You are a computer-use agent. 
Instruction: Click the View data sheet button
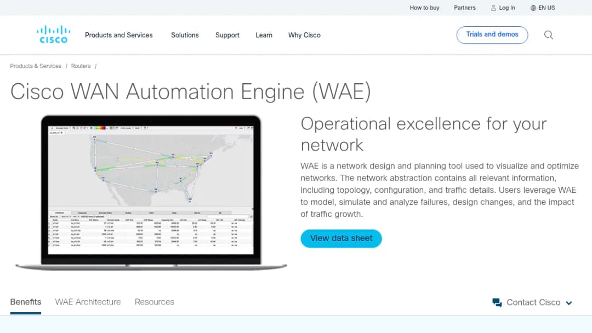pyautogui.click(x=341, y=238)
